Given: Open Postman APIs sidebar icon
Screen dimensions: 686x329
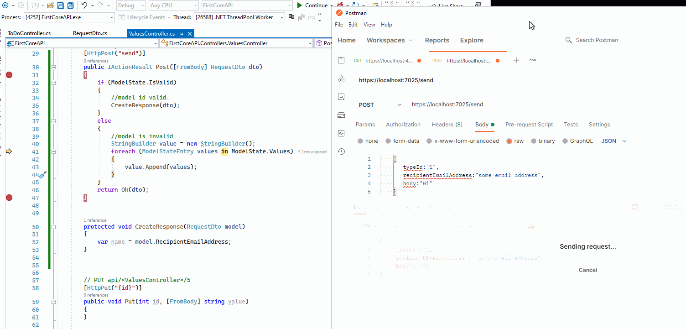Looking at the screenshot, I should pos(341,79).
